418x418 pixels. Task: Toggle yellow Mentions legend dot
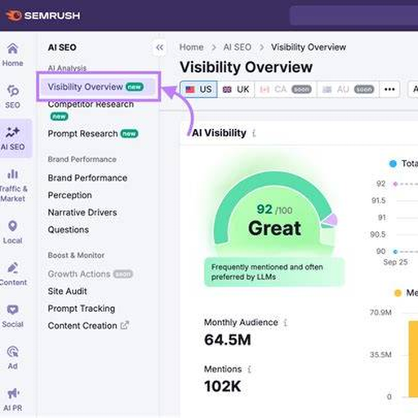(398, 293)
